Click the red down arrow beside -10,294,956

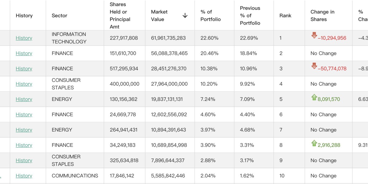pyautogui.click(x=314, y=36)
